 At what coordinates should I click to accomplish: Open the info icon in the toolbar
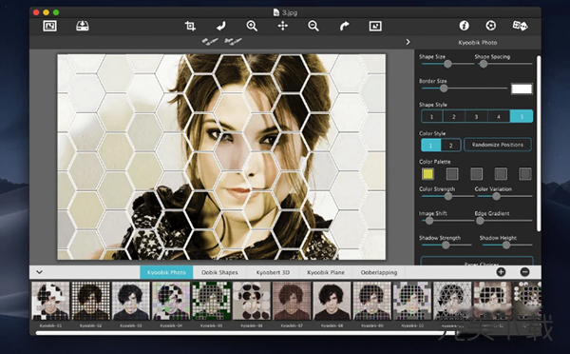(x=464, y=26)
